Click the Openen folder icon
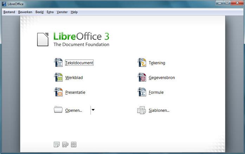This screenshot has height=154, width=245. point(58,110)
